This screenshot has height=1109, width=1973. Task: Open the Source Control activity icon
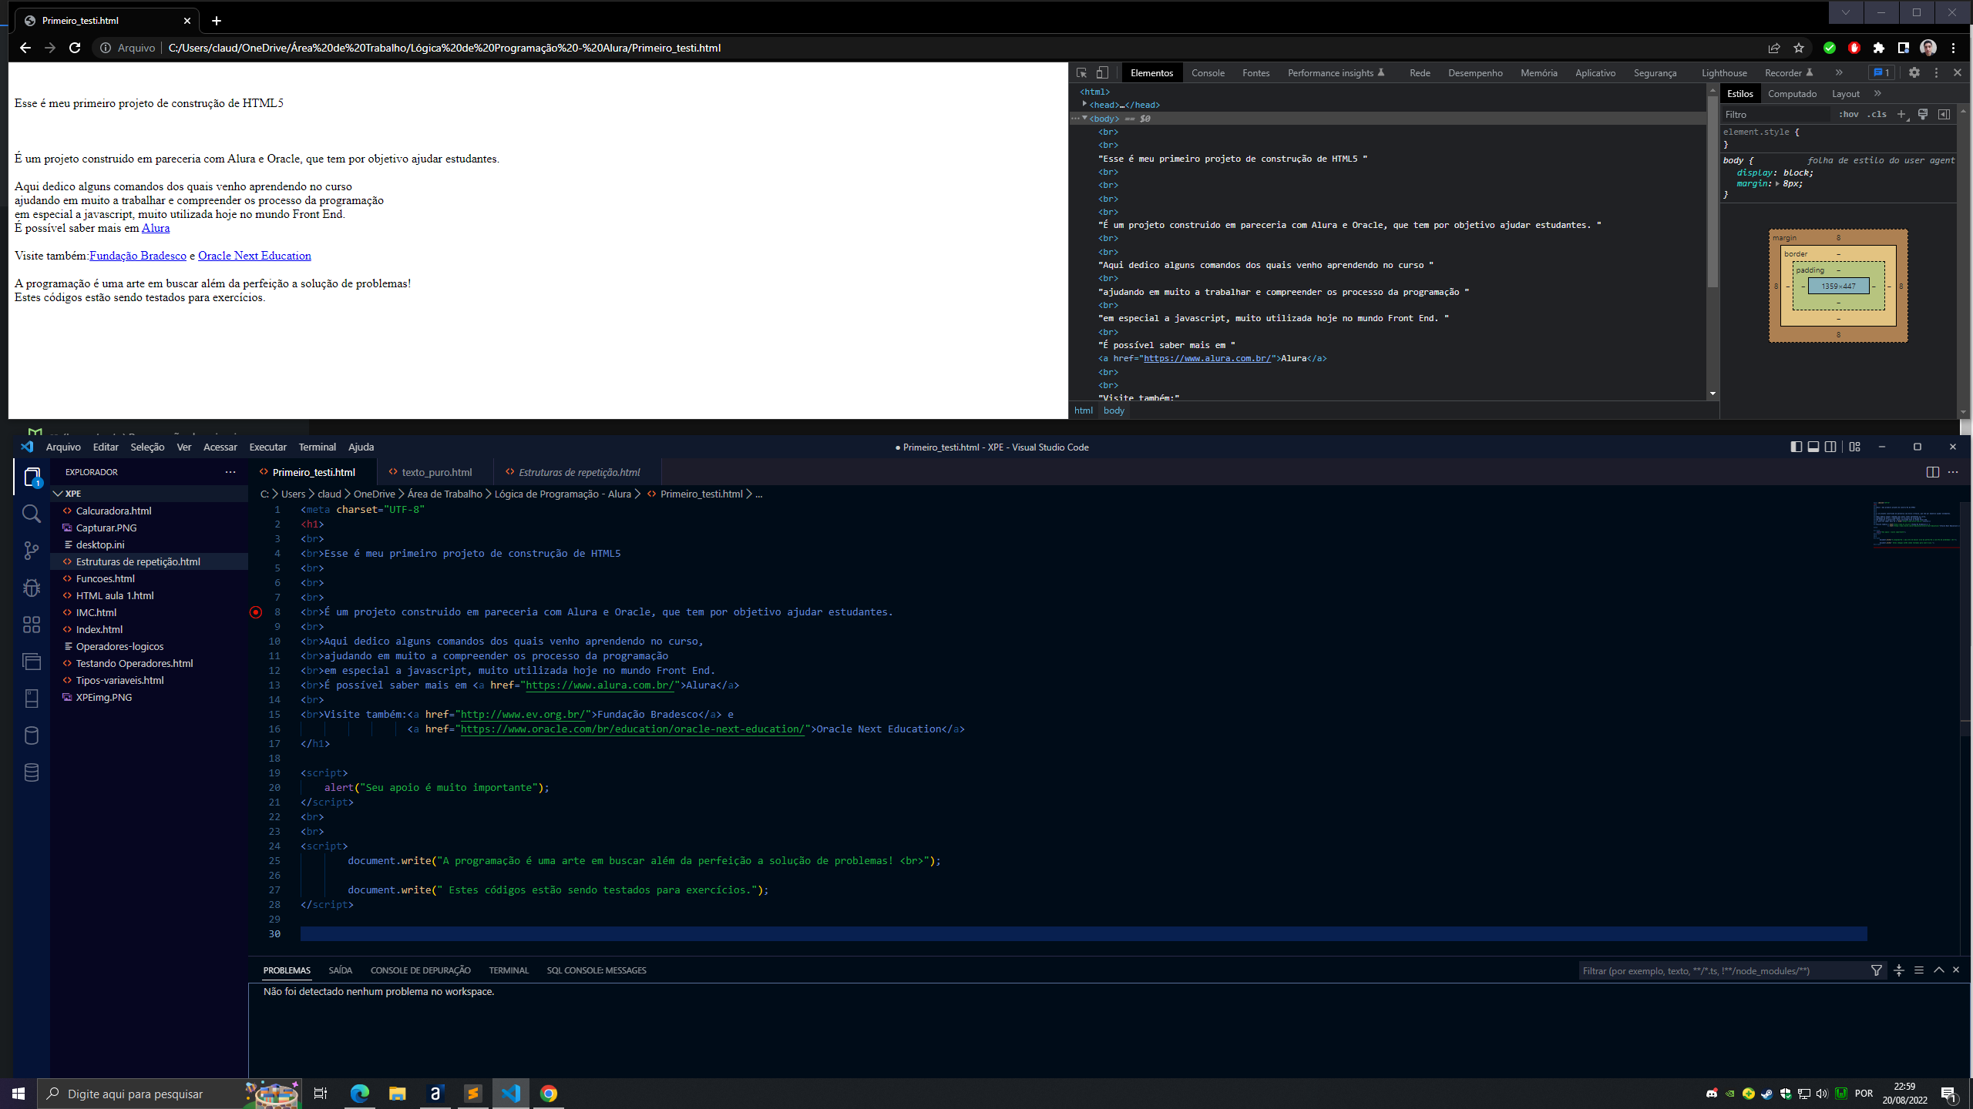coord(32,551)
